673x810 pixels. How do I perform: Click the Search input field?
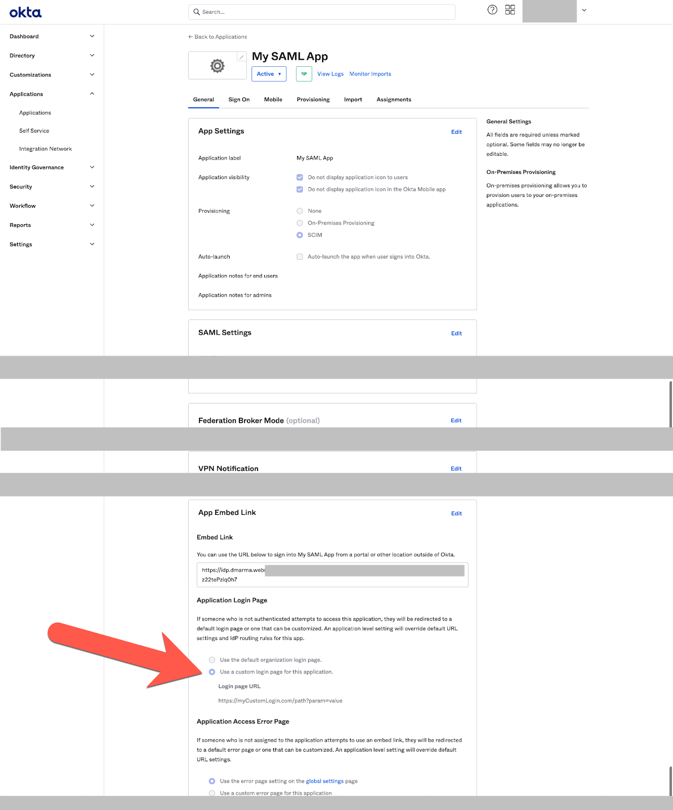click(322, 12)
